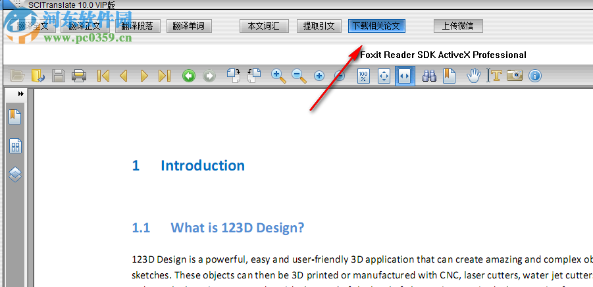Expand the navigation side panel
The height and width of the screenshot is (287, 593).
[x=21, y=93]
